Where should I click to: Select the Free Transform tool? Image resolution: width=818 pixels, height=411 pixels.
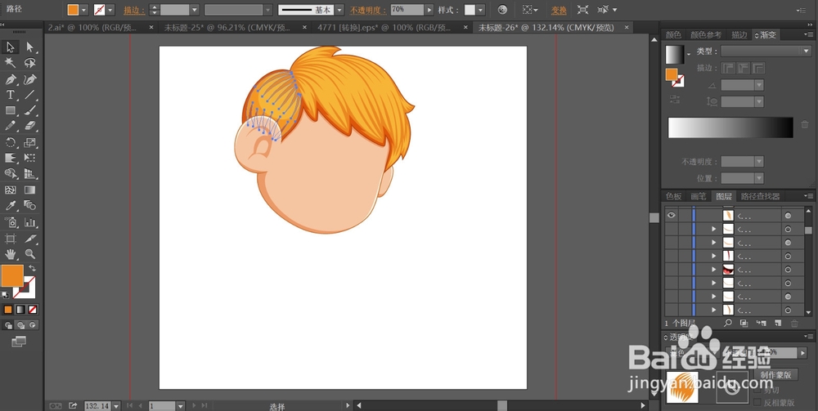coord(29,158)
